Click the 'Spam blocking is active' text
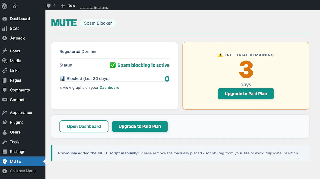320x179 pixels. click(143, 65)
